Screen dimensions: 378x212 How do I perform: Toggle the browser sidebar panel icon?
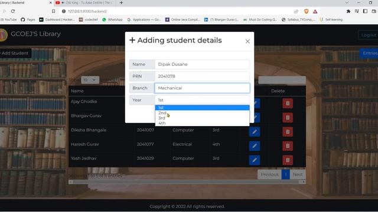tap(365, 11)
